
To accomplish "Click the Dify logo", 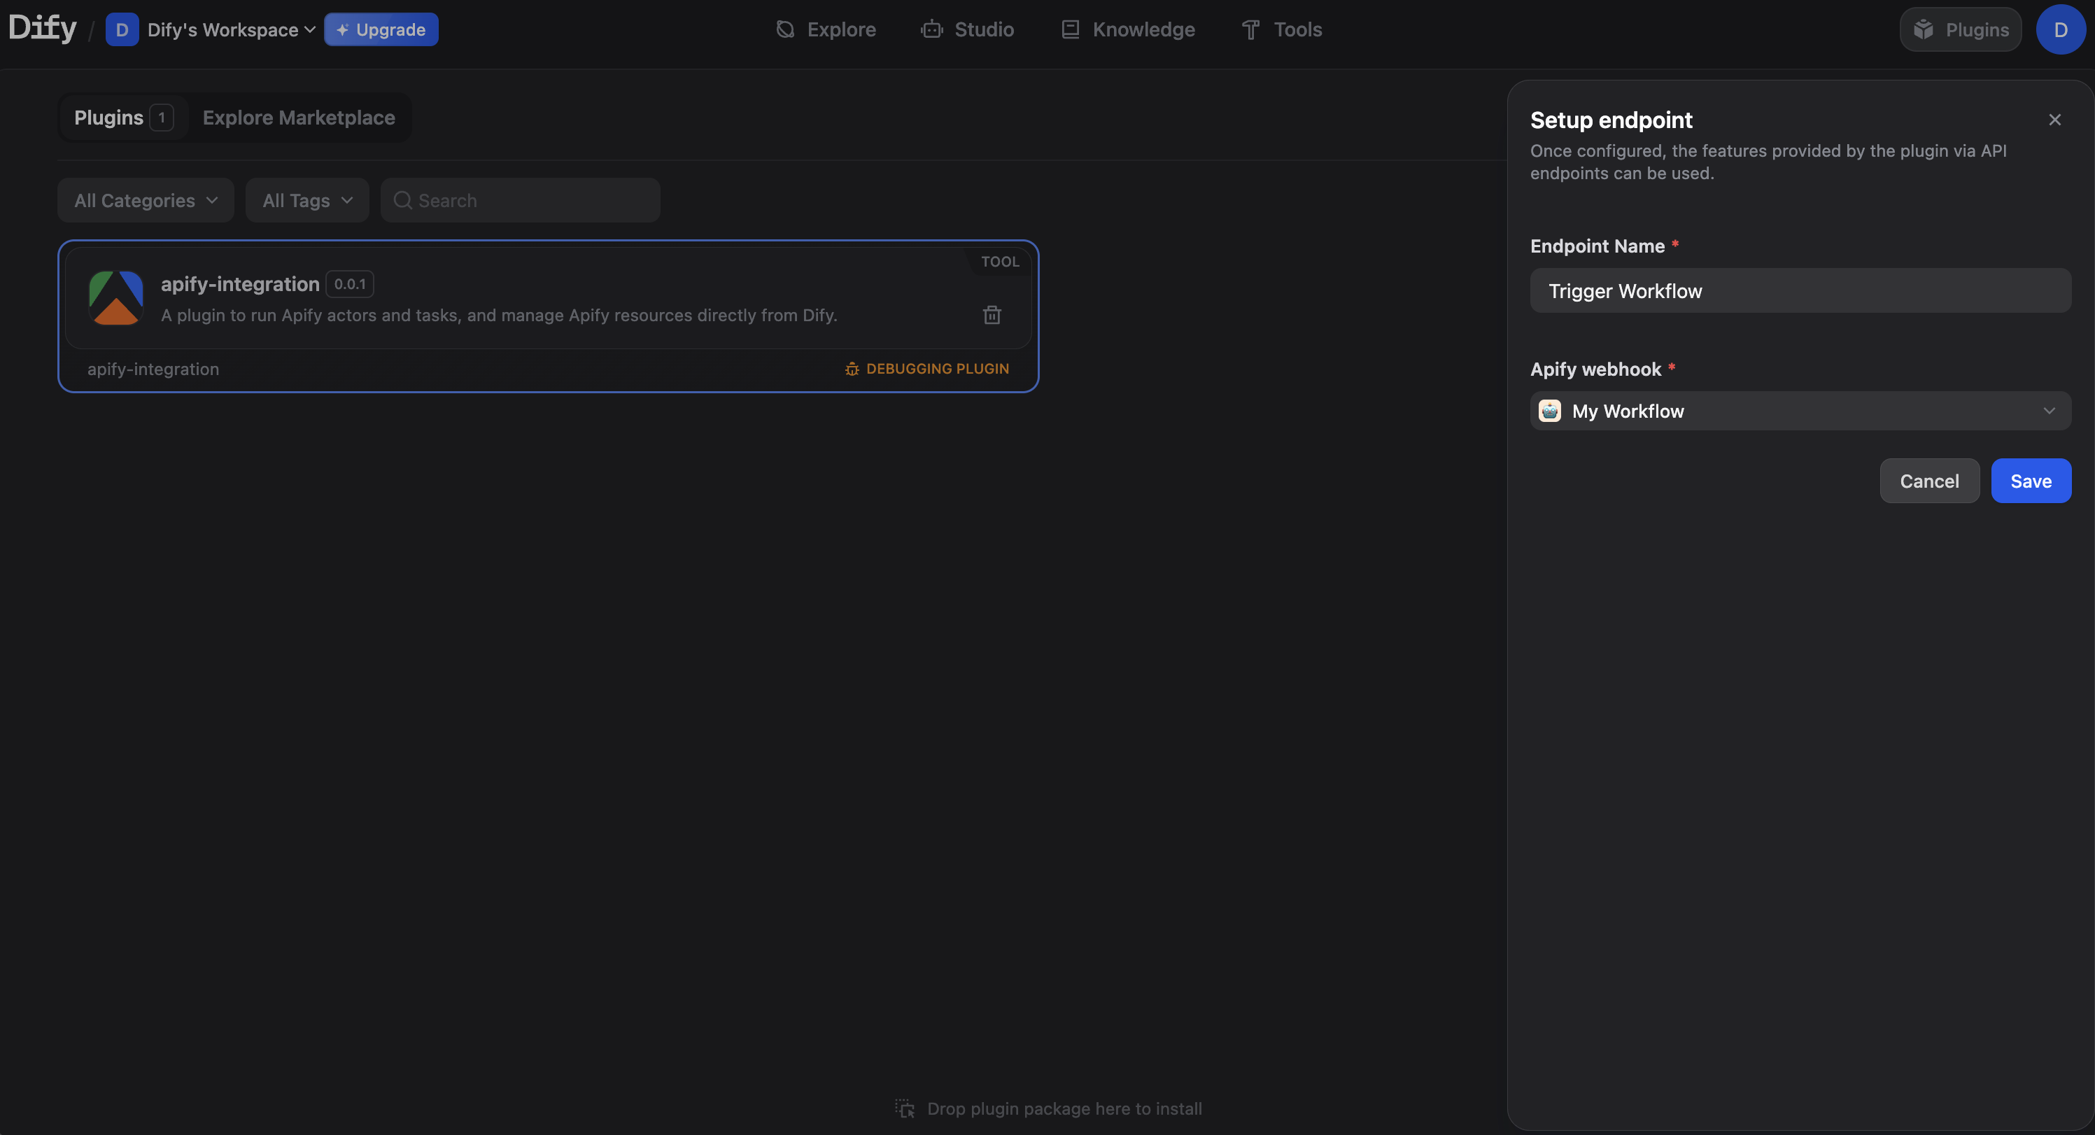I will click(x=42, y=28).
